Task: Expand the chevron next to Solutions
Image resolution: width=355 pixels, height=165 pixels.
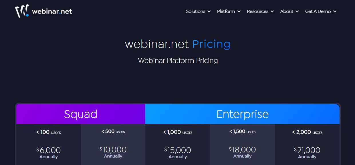Action: [x=209, y=11]
